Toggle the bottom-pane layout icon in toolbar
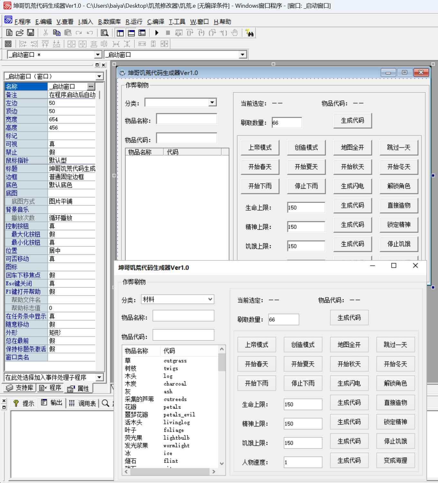 click(131, 33)
